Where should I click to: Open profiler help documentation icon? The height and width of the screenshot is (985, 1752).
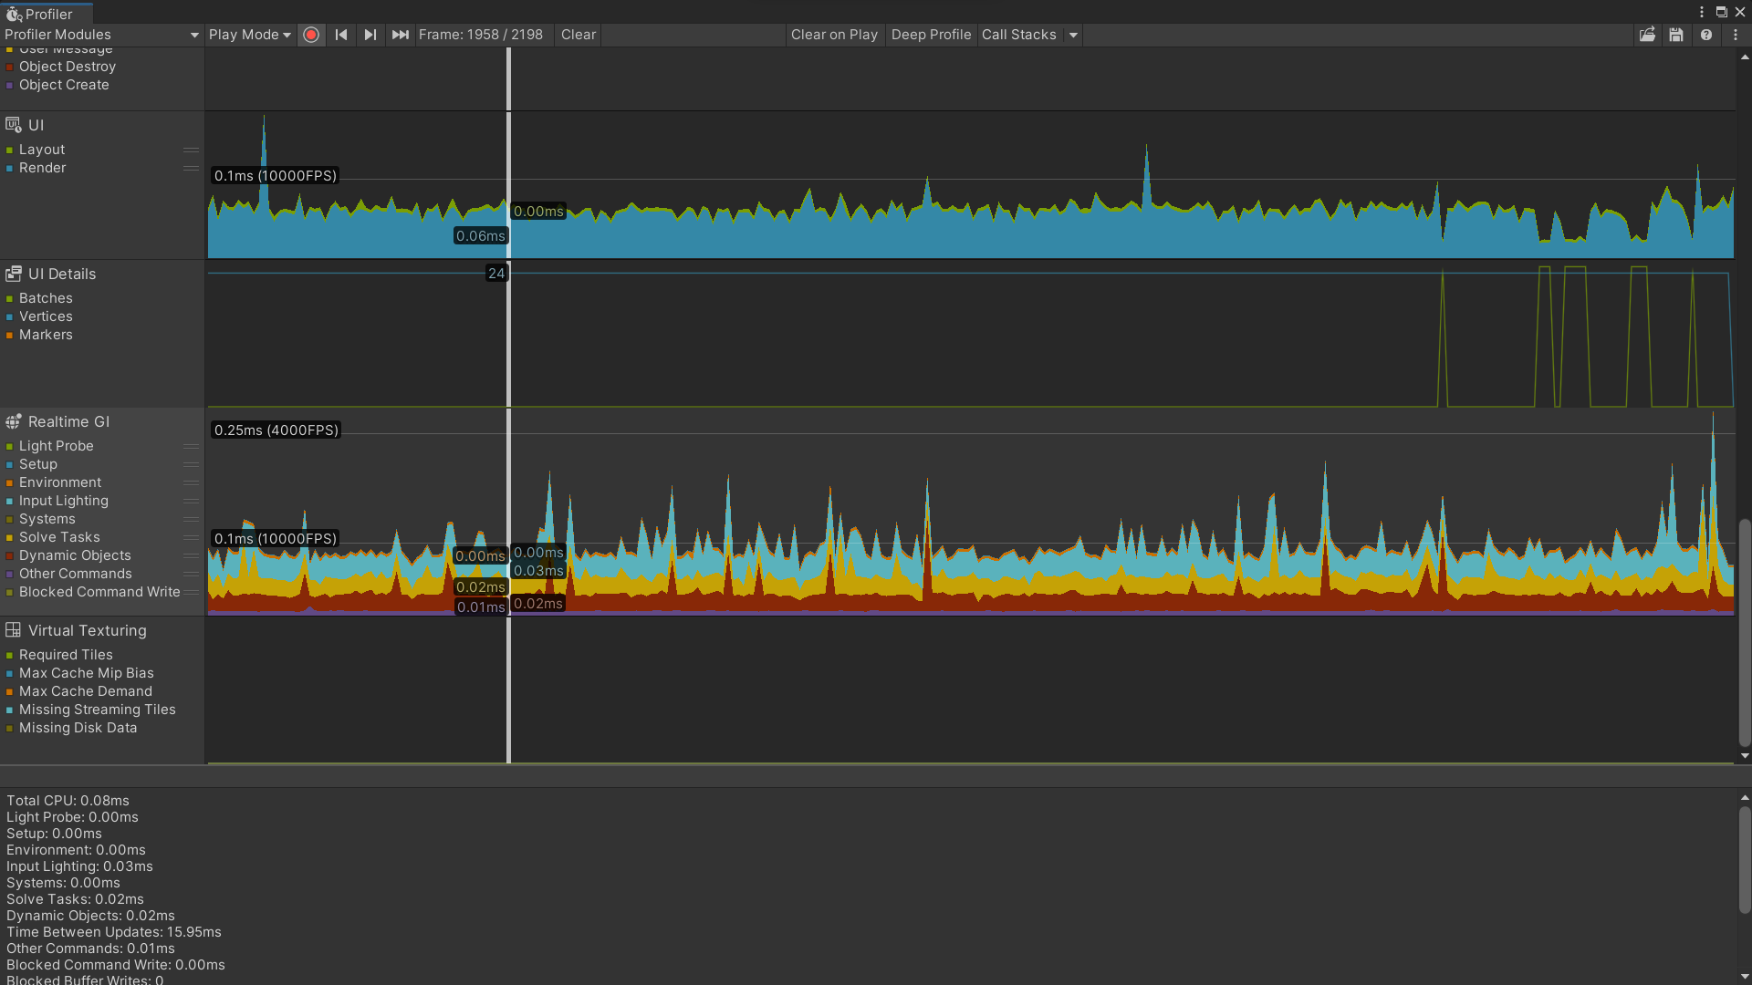(x=1706, y=35)
